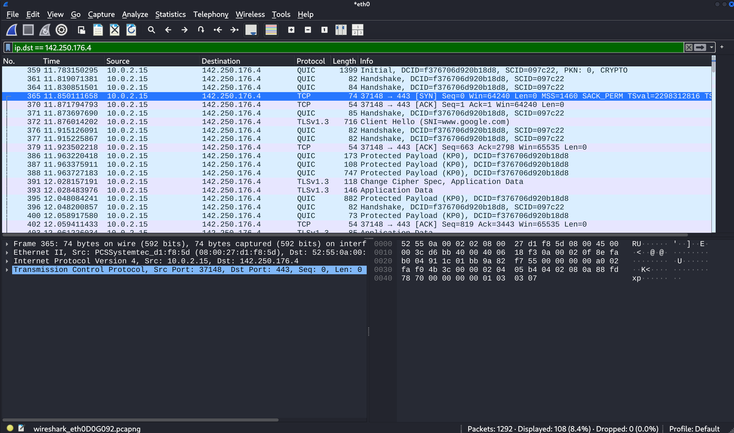Viewport: 734px width, 433px height.
Task: Add a display filter button plus
Action: (x=722, y=47)
